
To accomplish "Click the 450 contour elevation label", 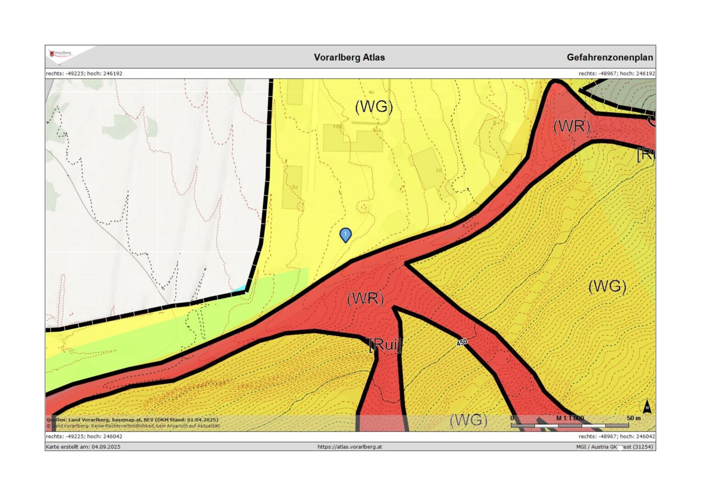I will pyautogui.click(x=462, y=342).
